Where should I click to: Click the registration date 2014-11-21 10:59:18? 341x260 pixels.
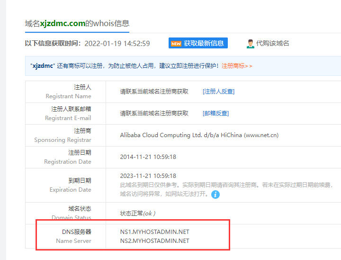(148, 157)
